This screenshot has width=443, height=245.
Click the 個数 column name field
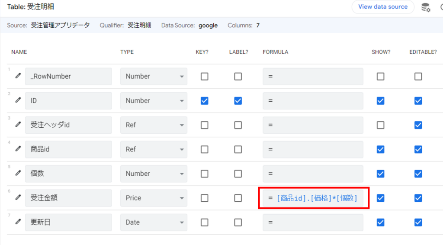click(68, 174)
